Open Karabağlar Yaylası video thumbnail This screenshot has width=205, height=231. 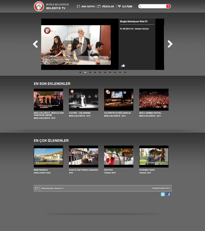154,156
